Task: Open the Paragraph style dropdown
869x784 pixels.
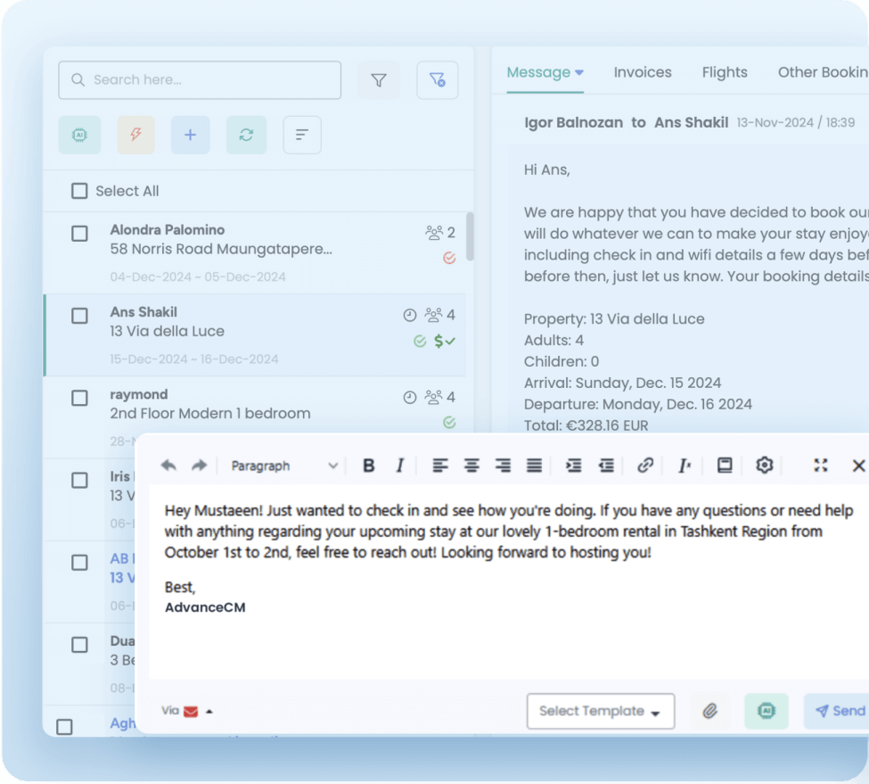Action: coord(283,466)
